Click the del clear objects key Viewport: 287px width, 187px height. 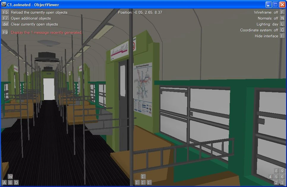point(5,24)
